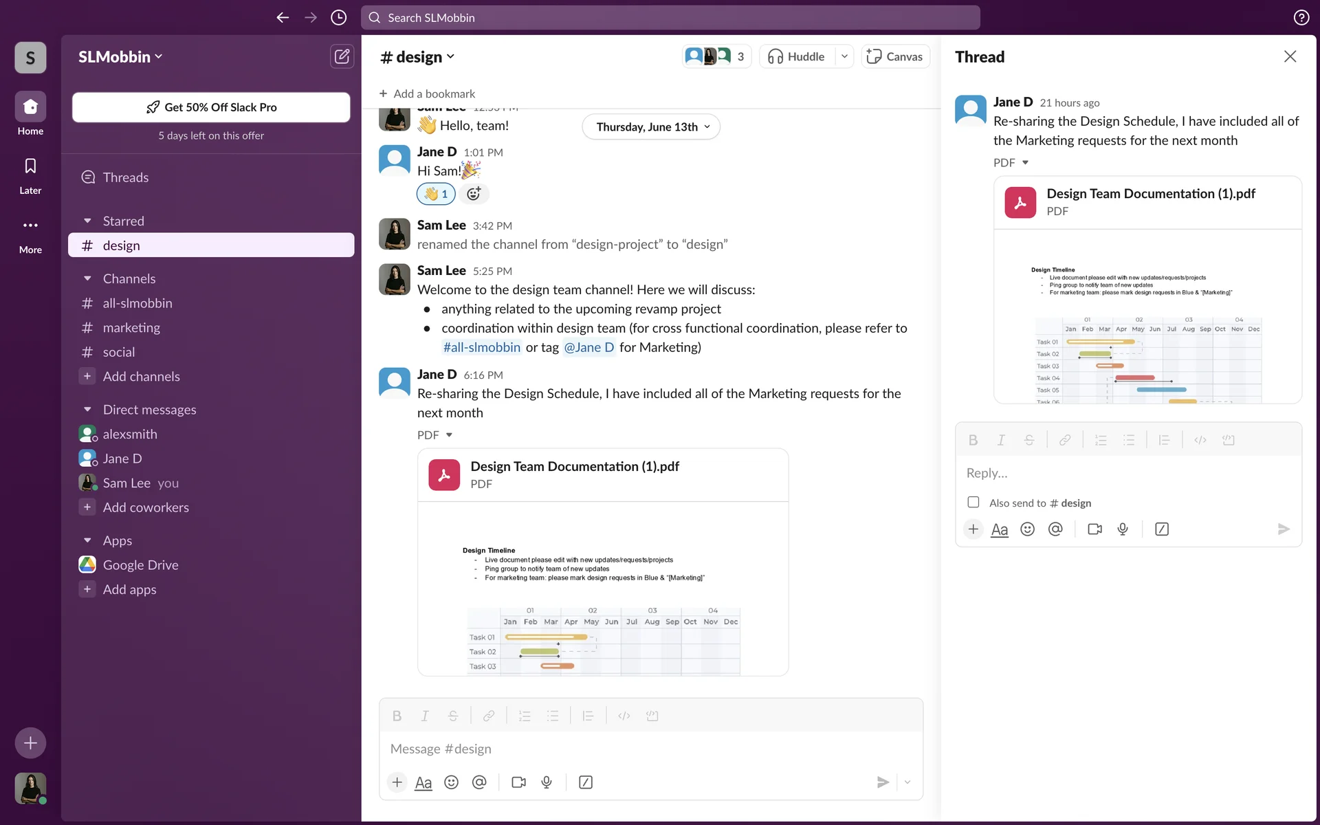The image size is (1320, 825).
Task: Open the history clock icon
Action: click(x=338, y=18)
